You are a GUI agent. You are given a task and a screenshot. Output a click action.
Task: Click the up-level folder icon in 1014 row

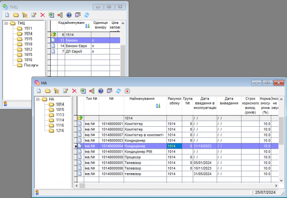(x=80, y=118)
